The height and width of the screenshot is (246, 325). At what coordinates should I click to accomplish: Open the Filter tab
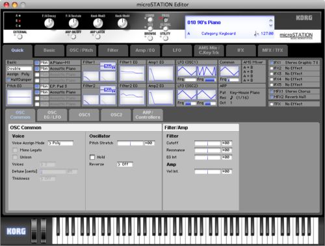113,51
